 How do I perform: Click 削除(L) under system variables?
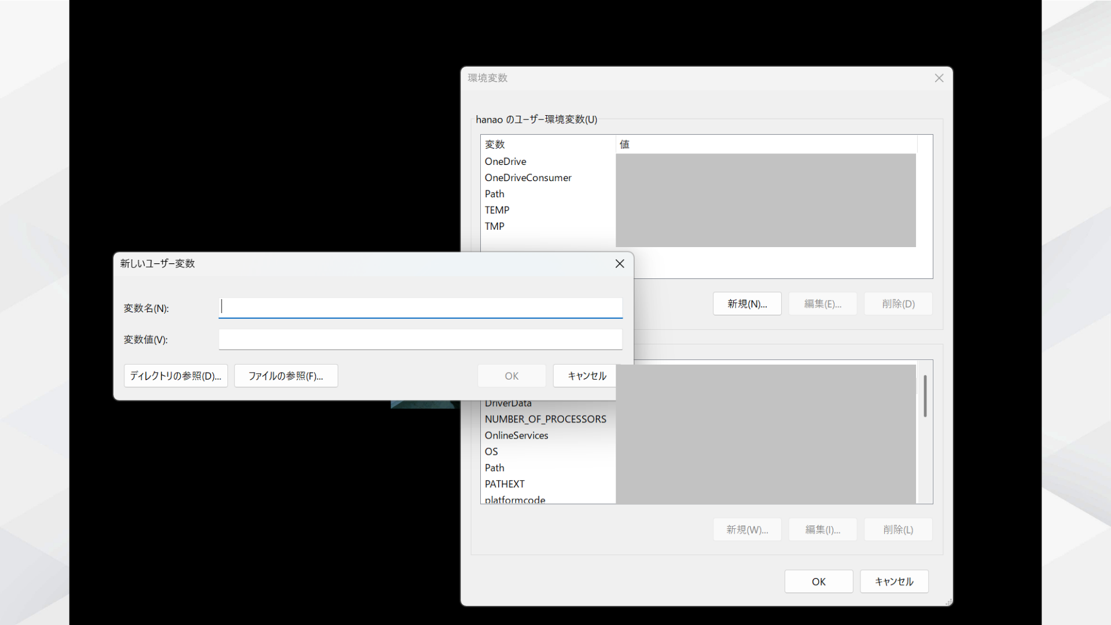[x=899, y=530]
